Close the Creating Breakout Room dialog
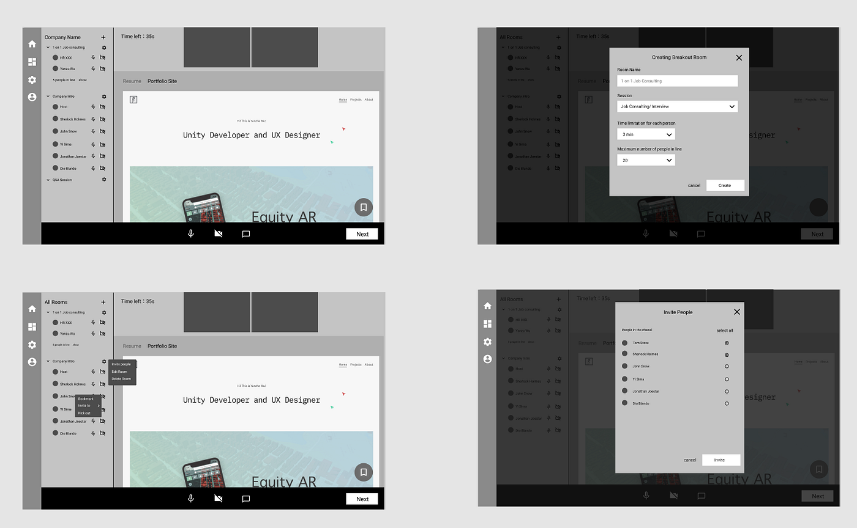 [739, 57]
